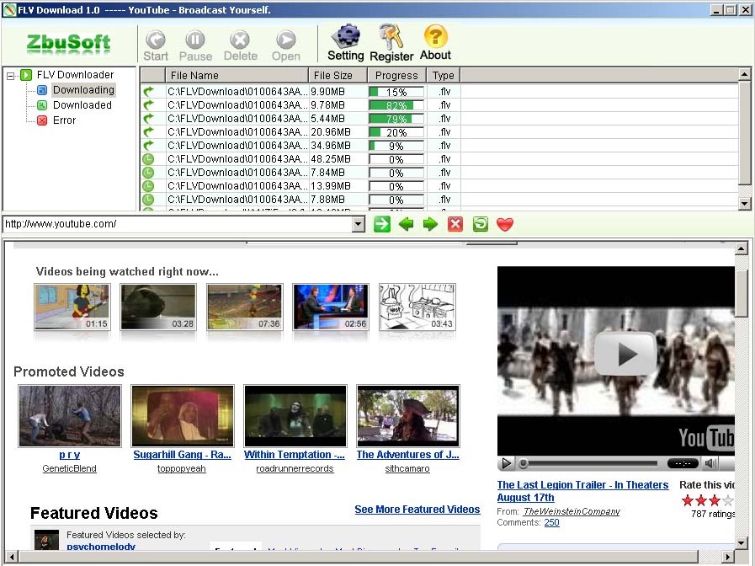Select Downloaded in the sidebar tree
This screenshot has height=566, width=755.
tap(82, 105)
